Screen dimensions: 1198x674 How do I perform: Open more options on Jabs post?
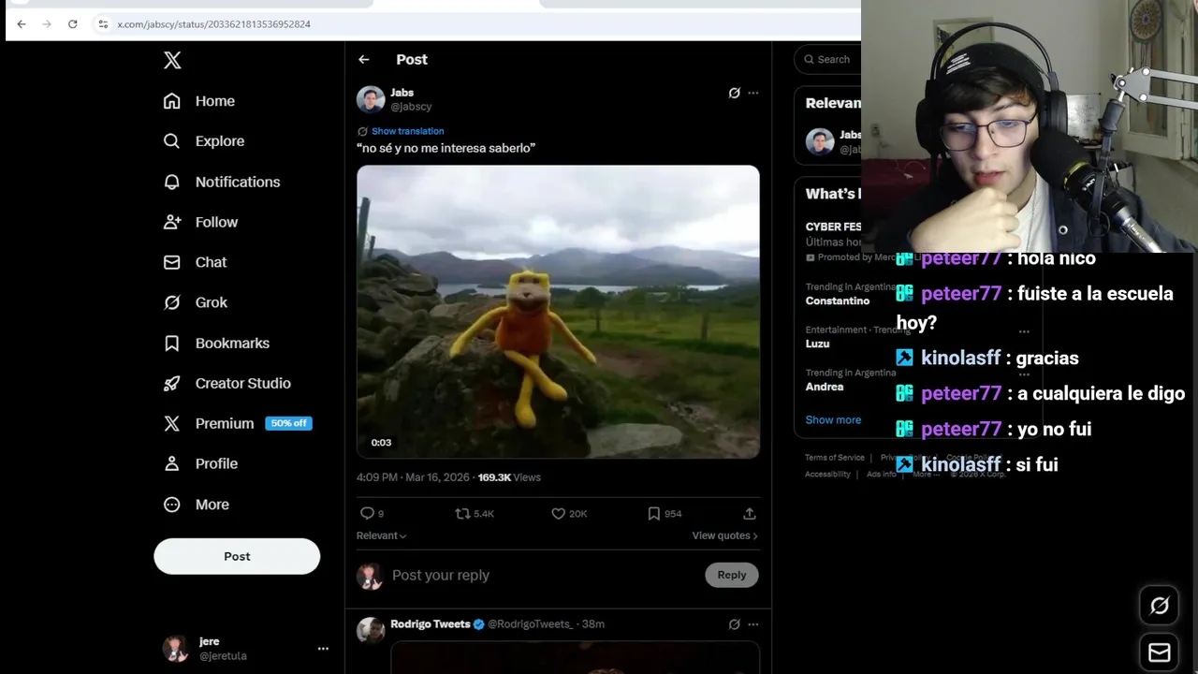coord(753,93)
